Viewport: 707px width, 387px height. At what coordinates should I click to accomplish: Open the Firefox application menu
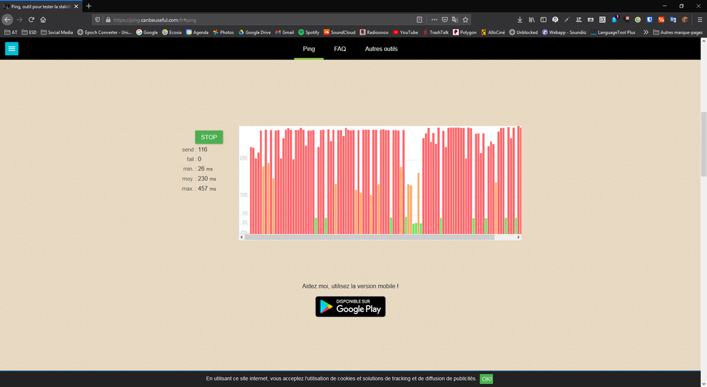coord(700,20)
